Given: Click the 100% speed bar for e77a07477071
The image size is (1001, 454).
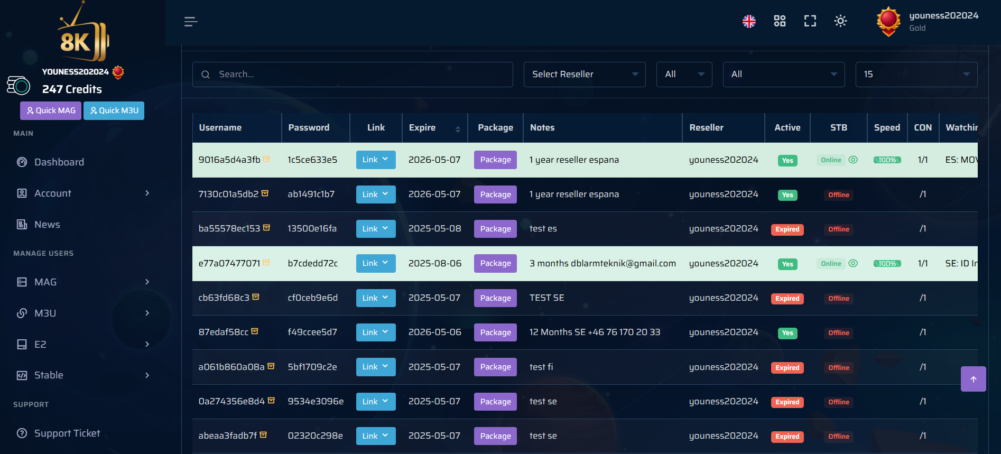Looking at the screenshot, I should [x=887, y=264].
